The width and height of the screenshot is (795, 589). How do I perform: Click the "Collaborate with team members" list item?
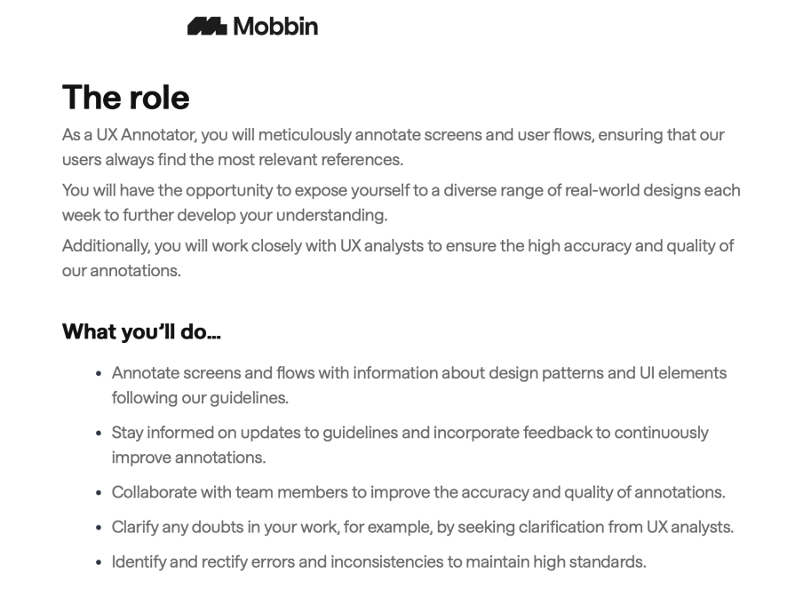(417, 492)
